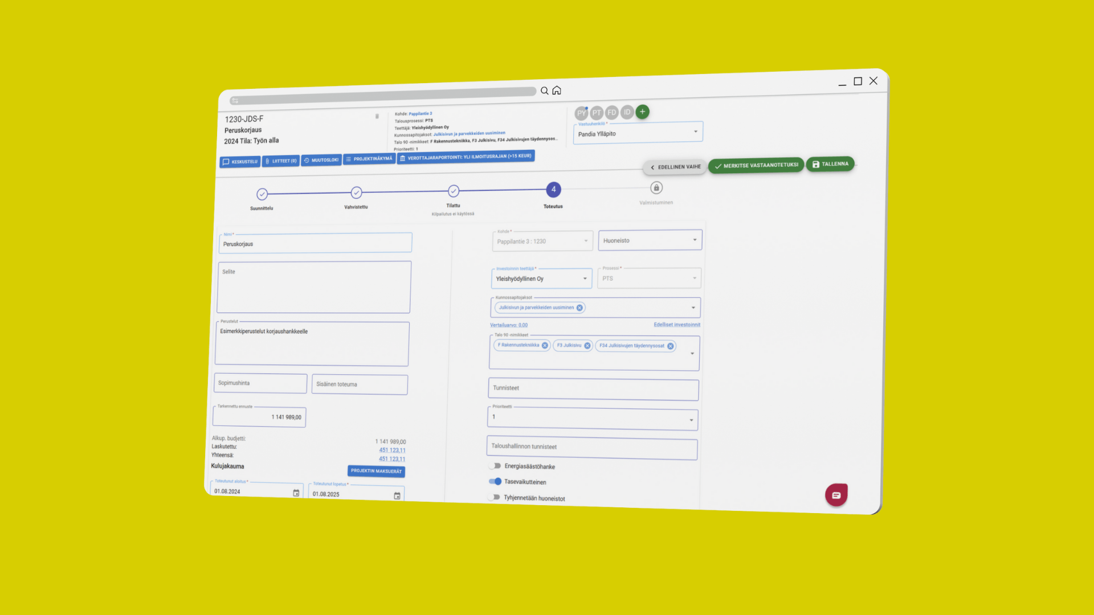Click into the Sopimushinta field

pyautogui.click(x=260, y=383)
